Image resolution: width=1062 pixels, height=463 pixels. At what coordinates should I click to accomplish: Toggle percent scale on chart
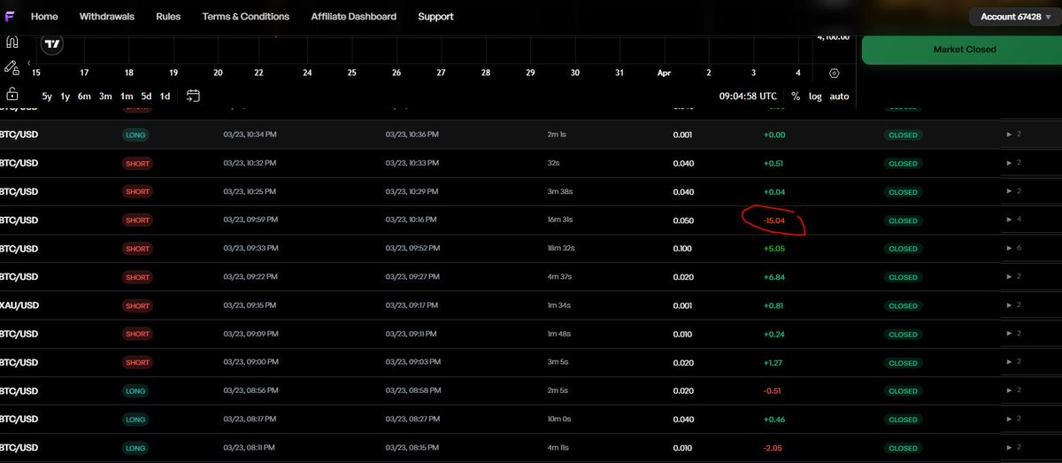click(796, 96)
